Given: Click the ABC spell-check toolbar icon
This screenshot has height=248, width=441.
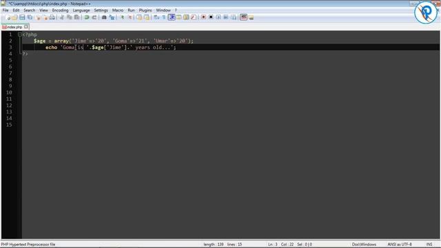Looking at the screenshot, I should (243, 17).
